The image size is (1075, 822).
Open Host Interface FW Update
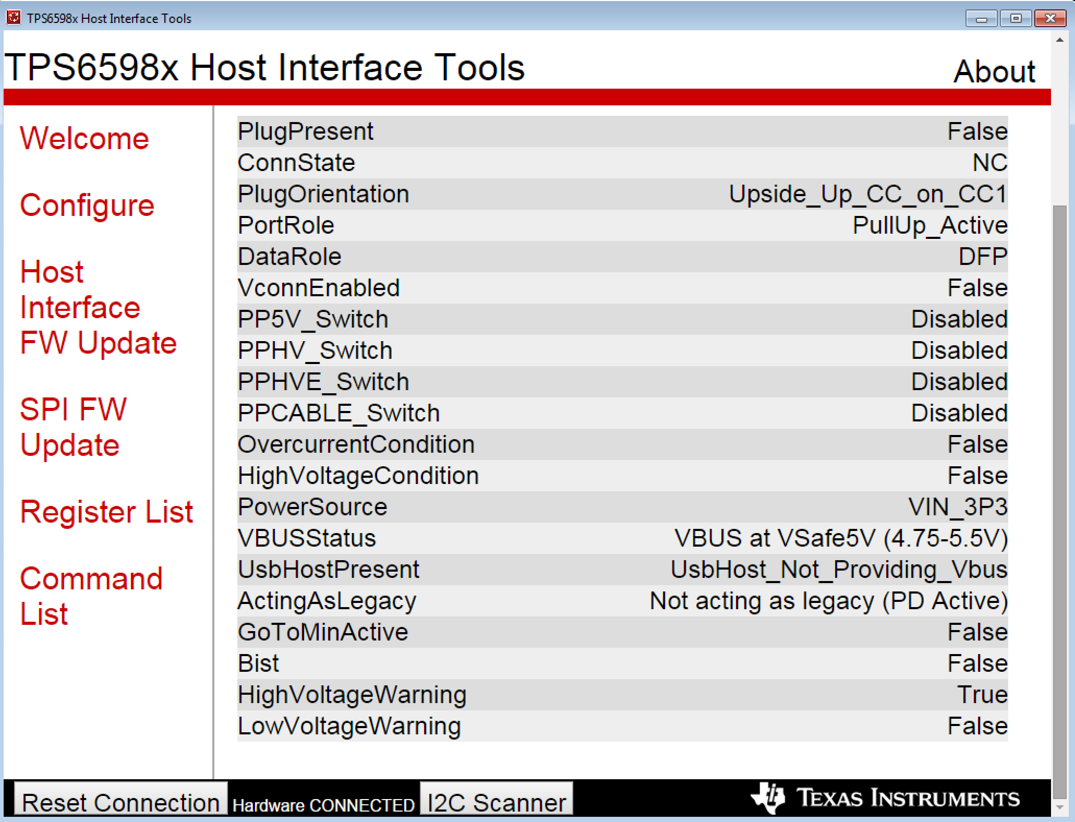(98, 307)
